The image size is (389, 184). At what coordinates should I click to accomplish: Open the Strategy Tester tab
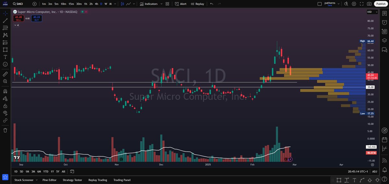pyautogui.click(x=72, y=180)
